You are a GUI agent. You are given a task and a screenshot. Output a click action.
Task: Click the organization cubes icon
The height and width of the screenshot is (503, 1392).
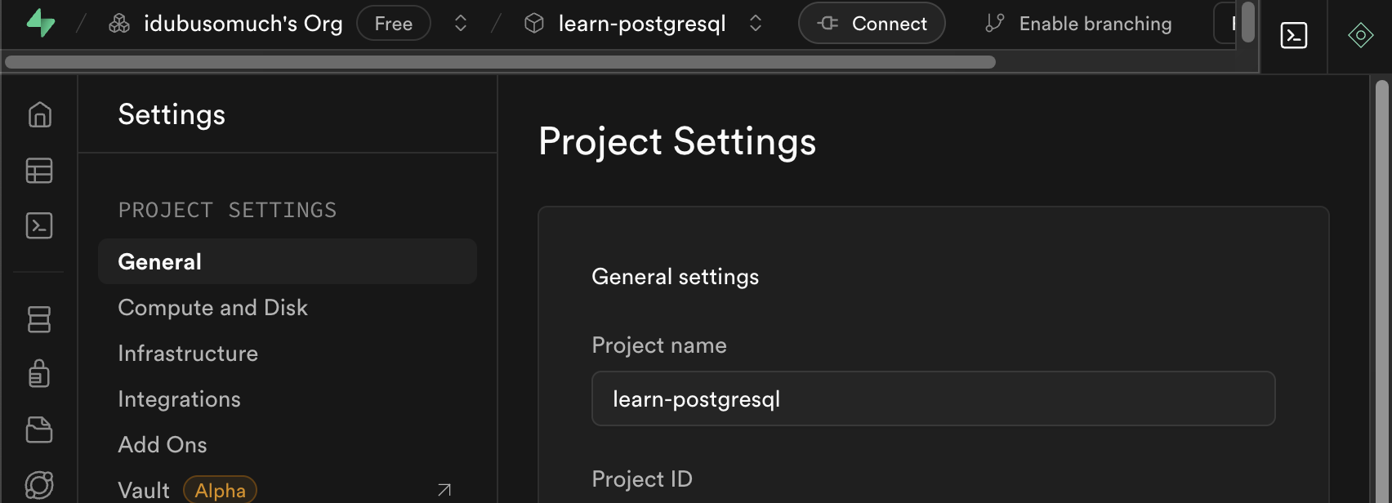click(x=119, y=24)
